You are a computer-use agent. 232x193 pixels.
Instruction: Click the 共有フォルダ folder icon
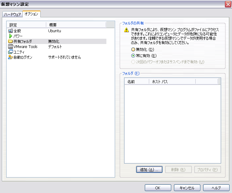point(11,41)
